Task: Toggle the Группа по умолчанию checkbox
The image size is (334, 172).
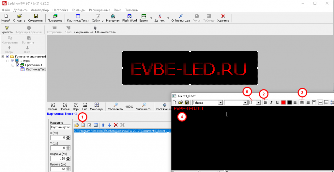Action: point(8,56)
